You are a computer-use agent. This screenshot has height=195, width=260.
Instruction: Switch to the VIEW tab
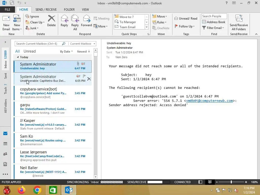point(85,10)
